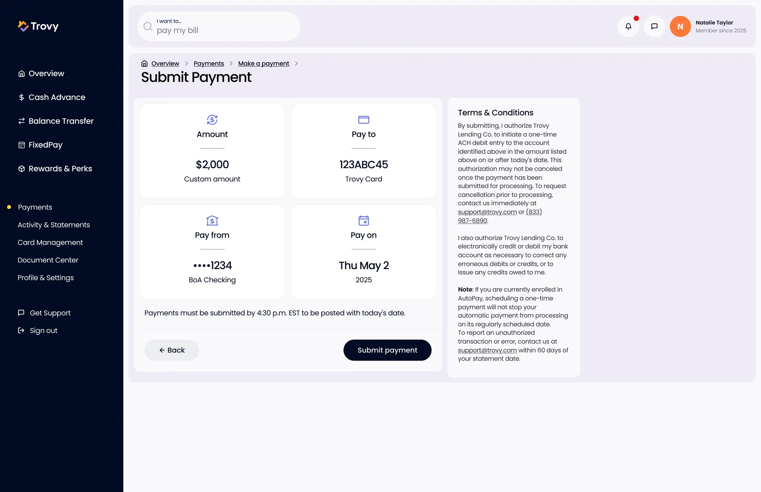This screenshot has width=761, height=492.
Task: Click first support@trovy.com link in terms
Action: (487, 212)
